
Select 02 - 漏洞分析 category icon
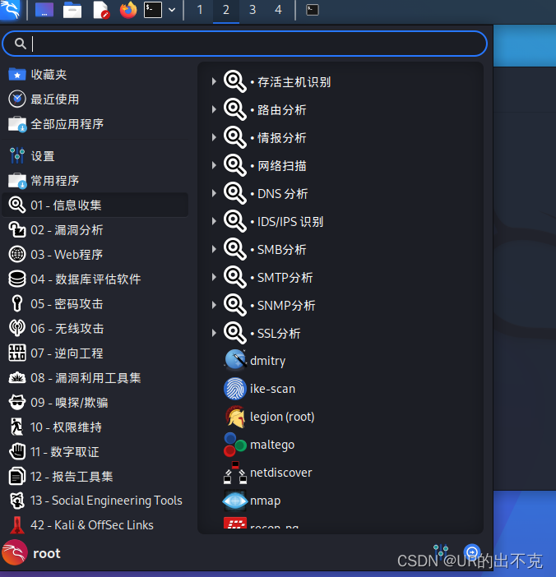pos(17,229)
